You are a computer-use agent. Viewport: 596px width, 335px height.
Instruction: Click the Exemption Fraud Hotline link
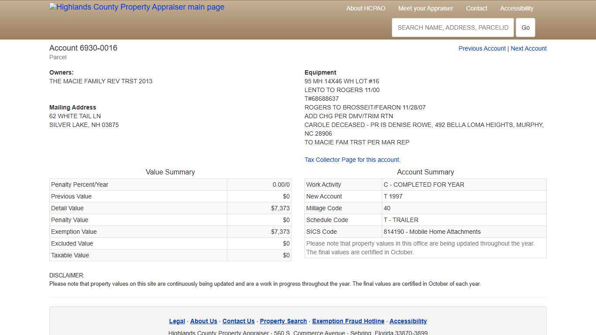(x=348, y=321)
